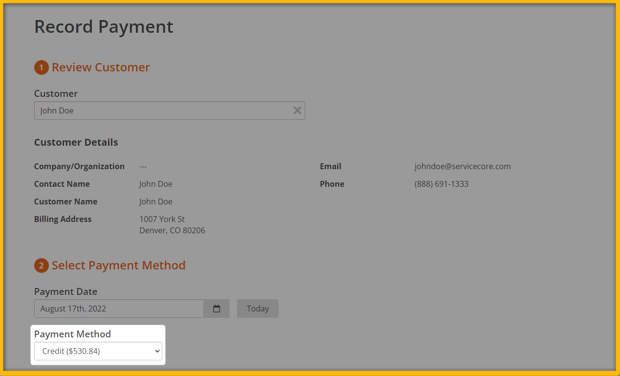620x376 pixels.
Task: Open the Payment Method dropdown
Action: click(98, 351)
